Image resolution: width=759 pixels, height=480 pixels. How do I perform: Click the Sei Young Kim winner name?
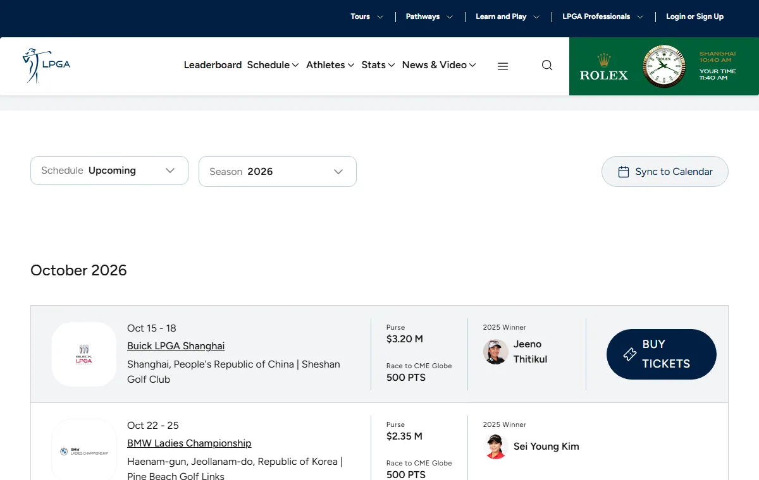546,447
